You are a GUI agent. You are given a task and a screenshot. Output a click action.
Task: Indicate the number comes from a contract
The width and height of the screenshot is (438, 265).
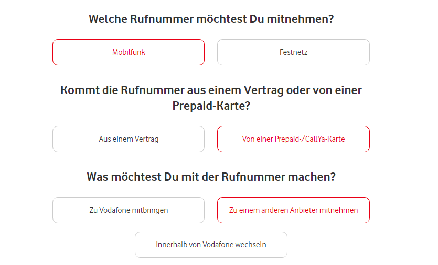129,139
